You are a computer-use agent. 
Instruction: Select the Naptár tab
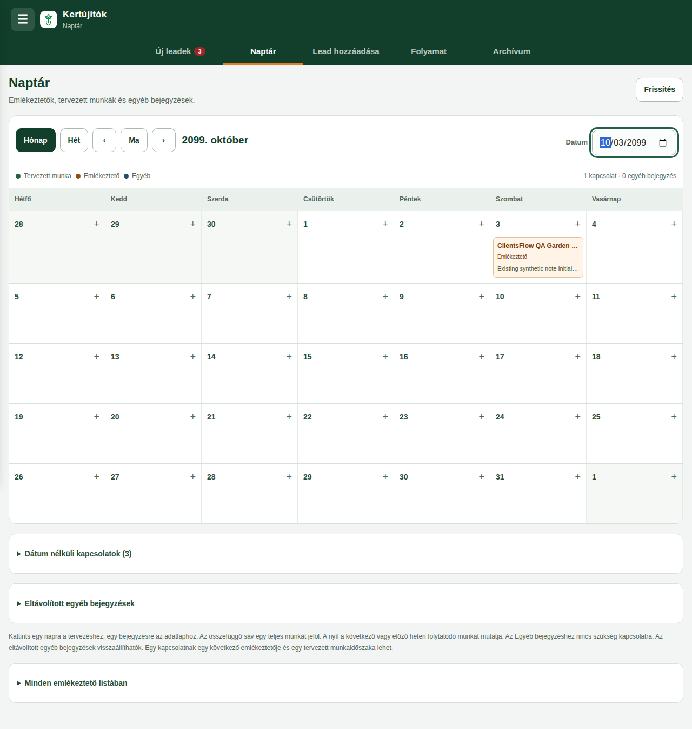(263, 51)
